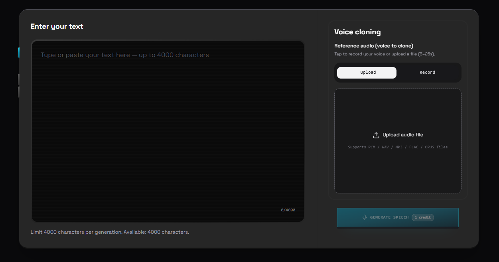
Task: Click the 4000 character limit notice
Action: (x=110, y=232)
